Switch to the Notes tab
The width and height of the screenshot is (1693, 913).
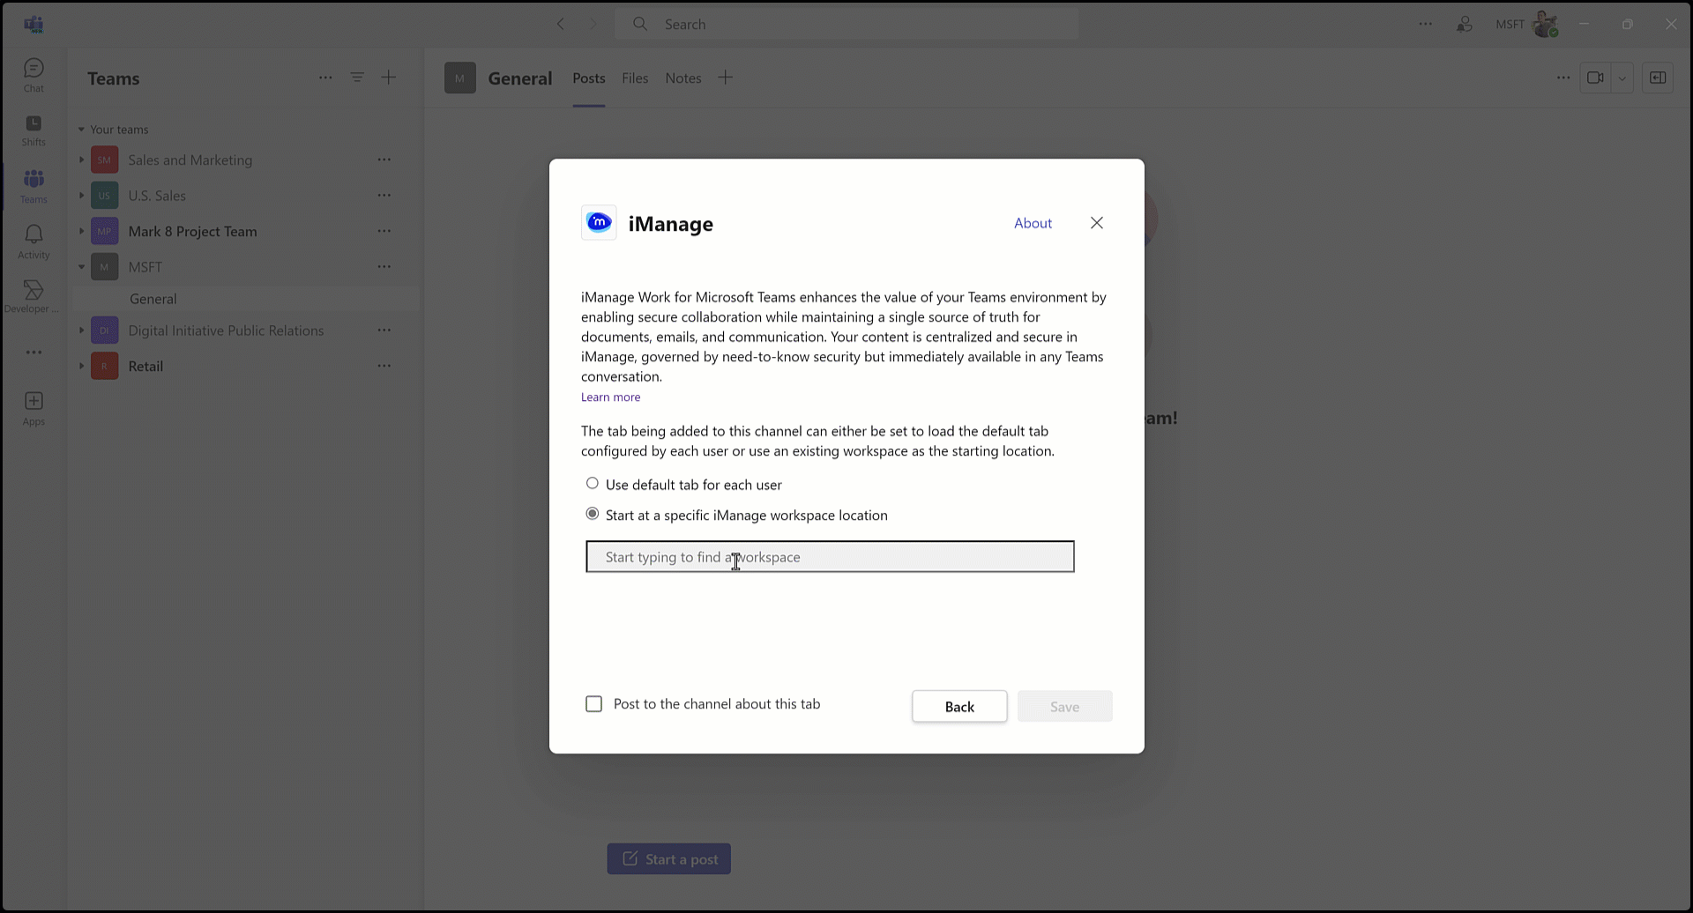(x=683, y=78)
